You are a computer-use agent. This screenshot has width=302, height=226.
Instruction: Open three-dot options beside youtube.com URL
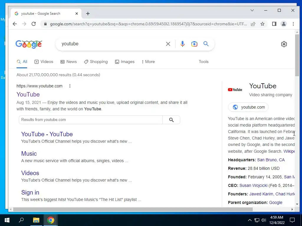click(70, 86)
